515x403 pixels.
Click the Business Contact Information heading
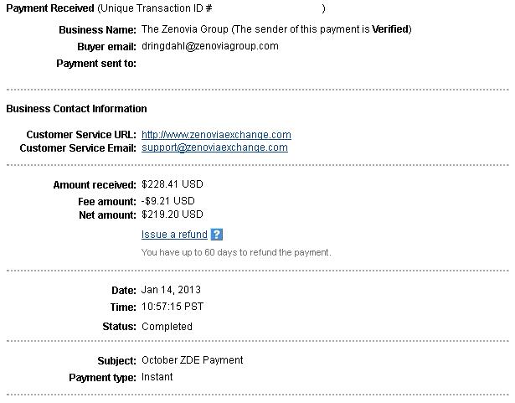[76, 108]
